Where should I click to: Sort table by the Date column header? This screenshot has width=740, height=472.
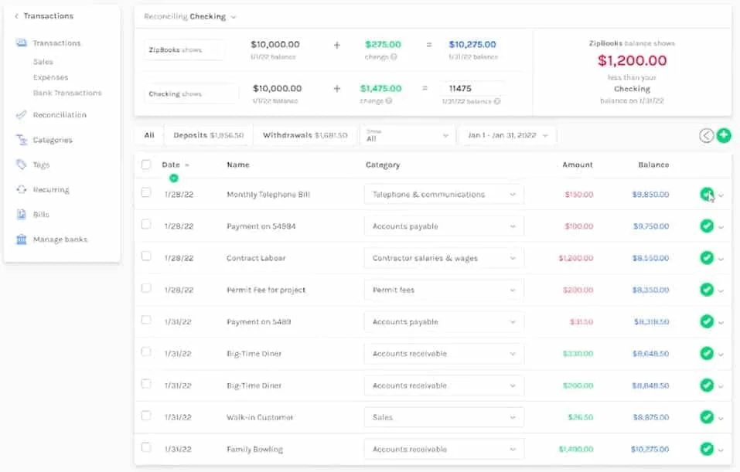pyautogui.click(x=175, y=165)
